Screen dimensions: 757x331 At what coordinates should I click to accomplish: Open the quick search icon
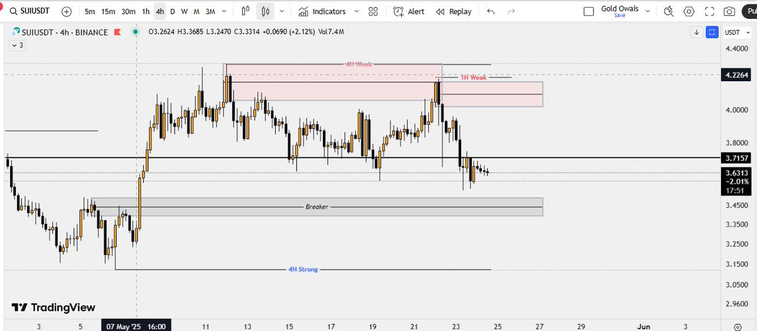669,11
